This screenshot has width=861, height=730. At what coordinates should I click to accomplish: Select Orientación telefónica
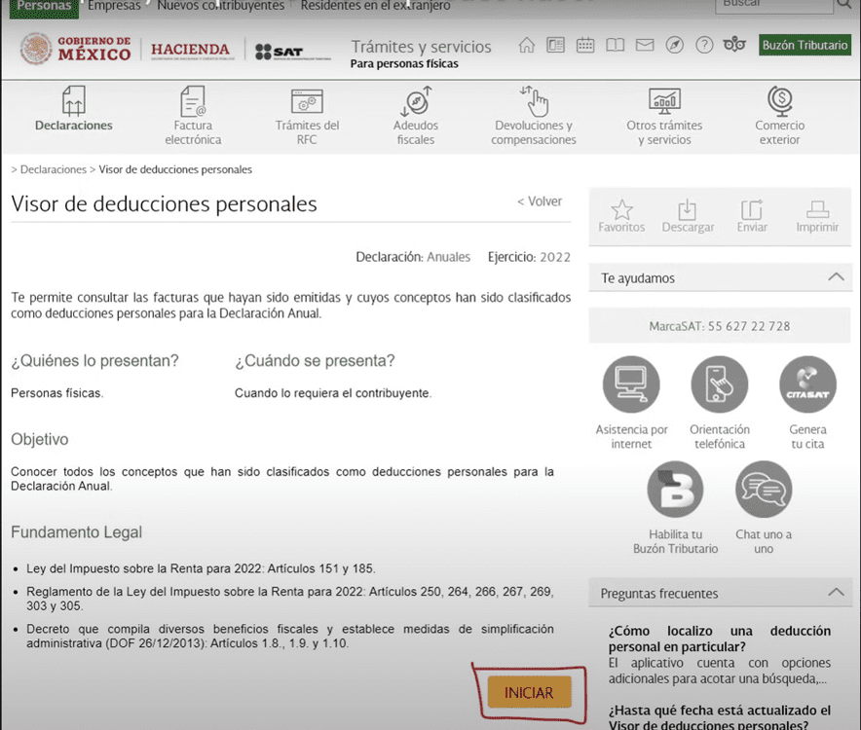(x=719, y=383)
